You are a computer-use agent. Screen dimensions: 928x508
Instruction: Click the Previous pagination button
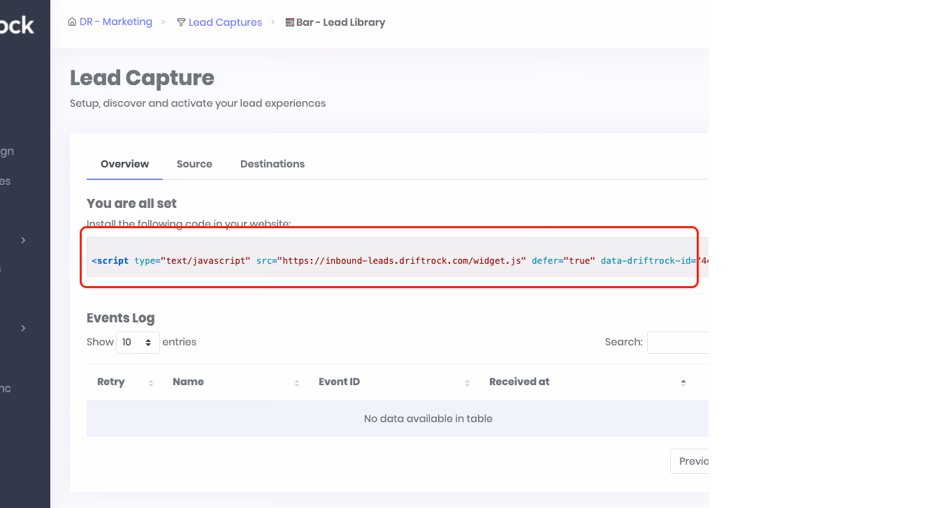pos(690,461)
